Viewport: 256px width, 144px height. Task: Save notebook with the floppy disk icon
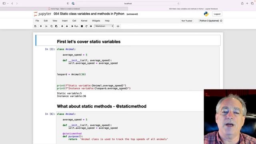[x=36, y=26]
